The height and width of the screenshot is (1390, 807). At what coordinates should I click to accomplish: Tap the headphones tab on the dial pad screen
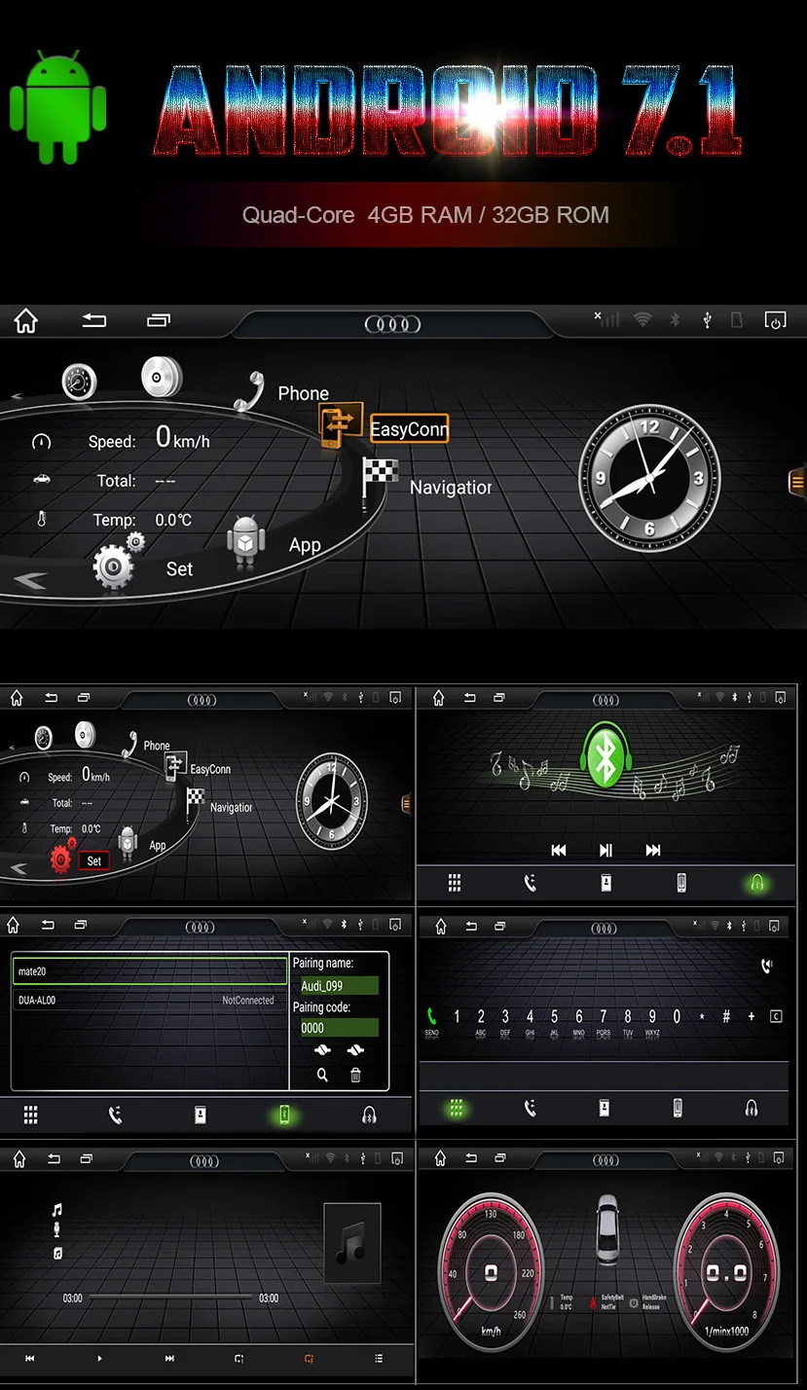(x=751, y=1108)
